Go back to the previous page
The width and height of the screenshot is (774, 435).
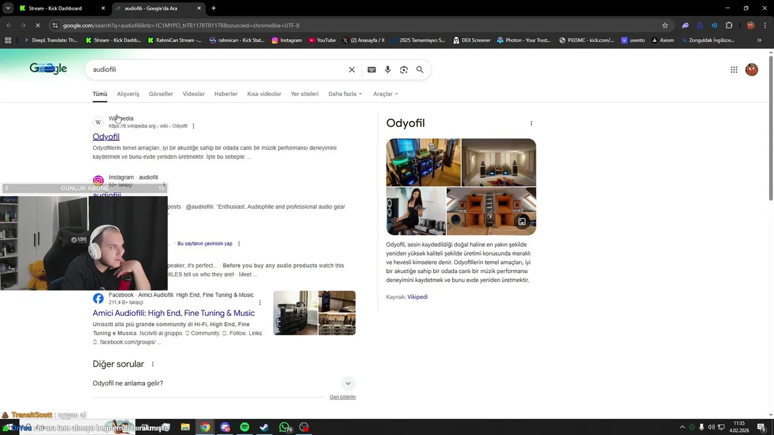[8, 25]
